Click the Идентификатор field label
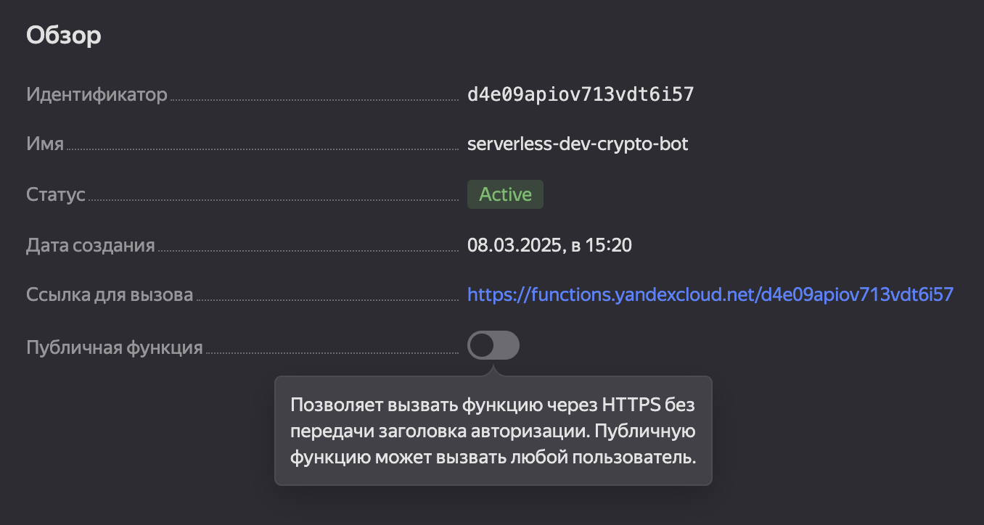Viewport: 984px width, 525px height. point(97,94)
